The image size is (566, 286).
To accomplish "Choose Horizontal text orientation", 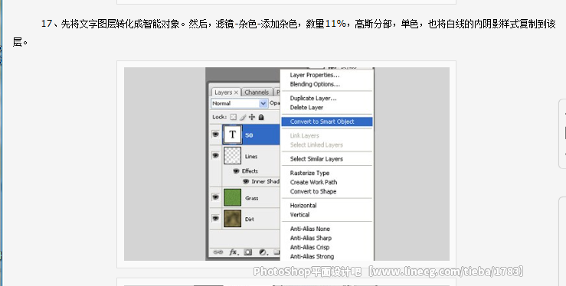I will click(303, 205).
